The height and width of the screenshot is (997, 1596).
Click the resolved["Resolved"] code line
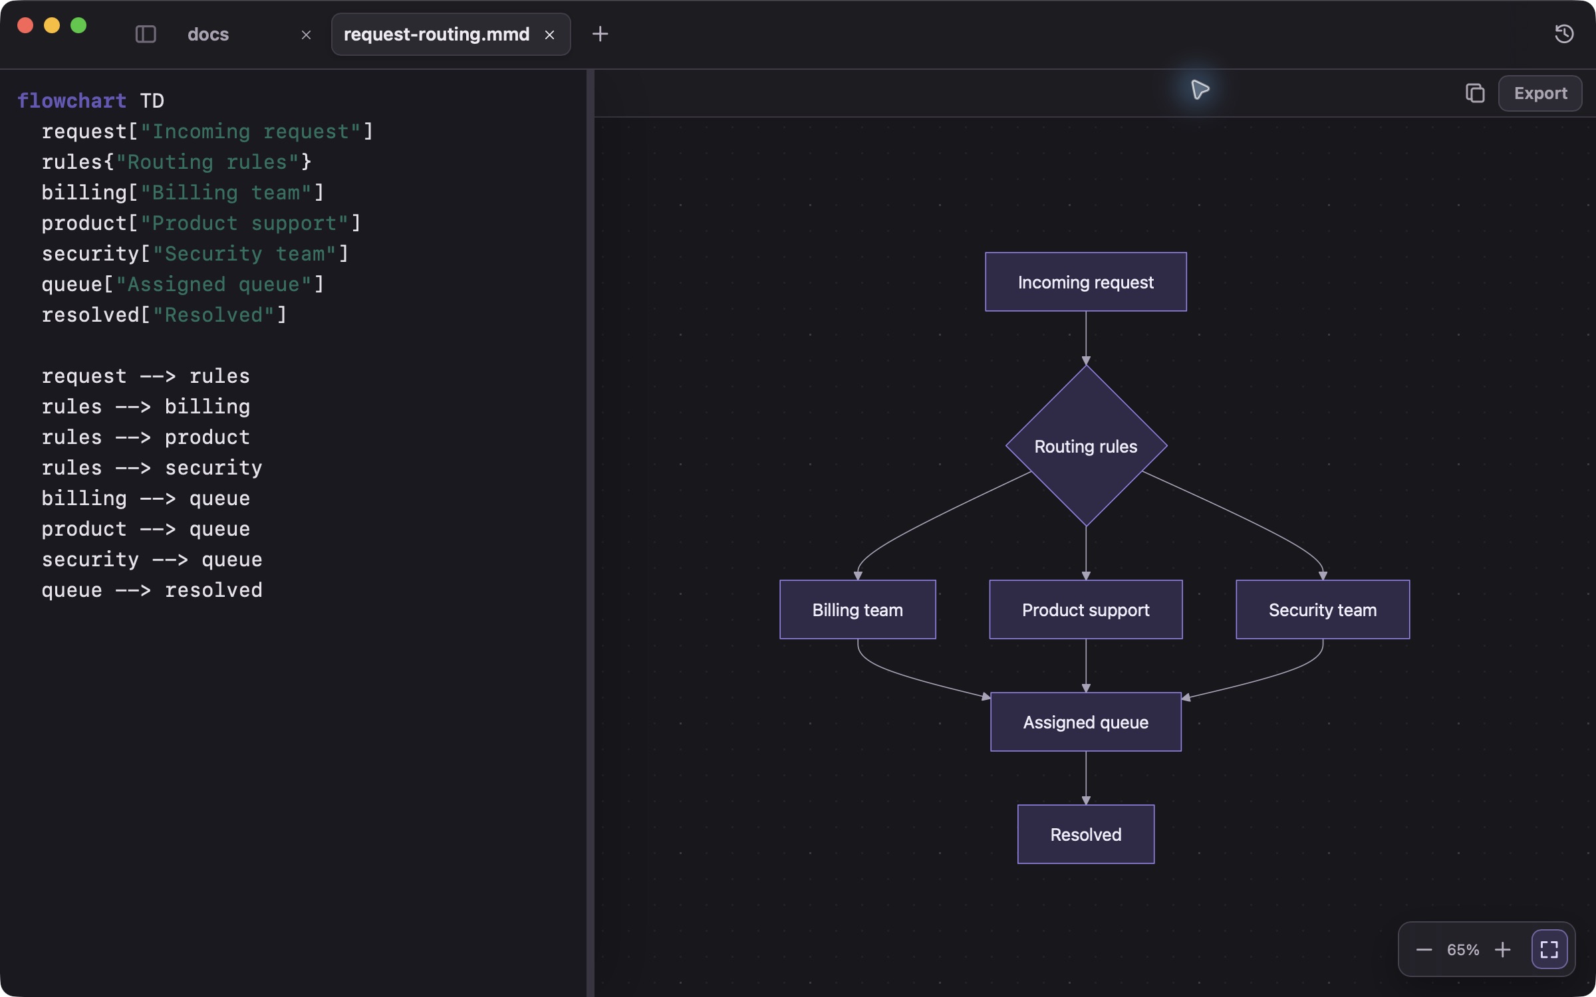point(164,314)
